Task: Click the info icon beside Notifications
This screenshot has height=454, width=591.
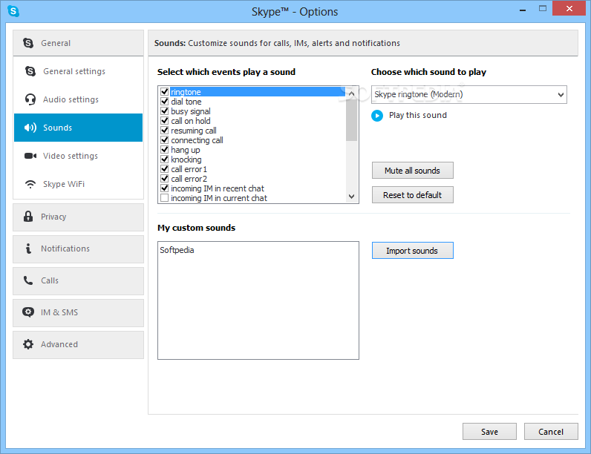Action: click(28, 249)
